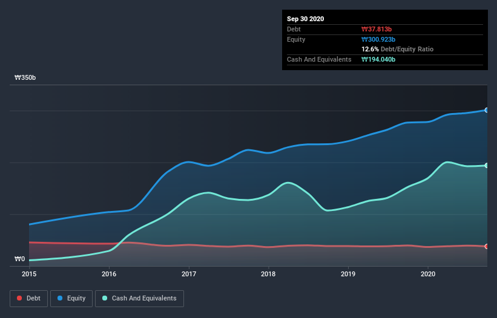The height and width of the screenshot is (318, 497).
Task: Click the Debt row label in the tooltip
Action: tap(294, 29)
